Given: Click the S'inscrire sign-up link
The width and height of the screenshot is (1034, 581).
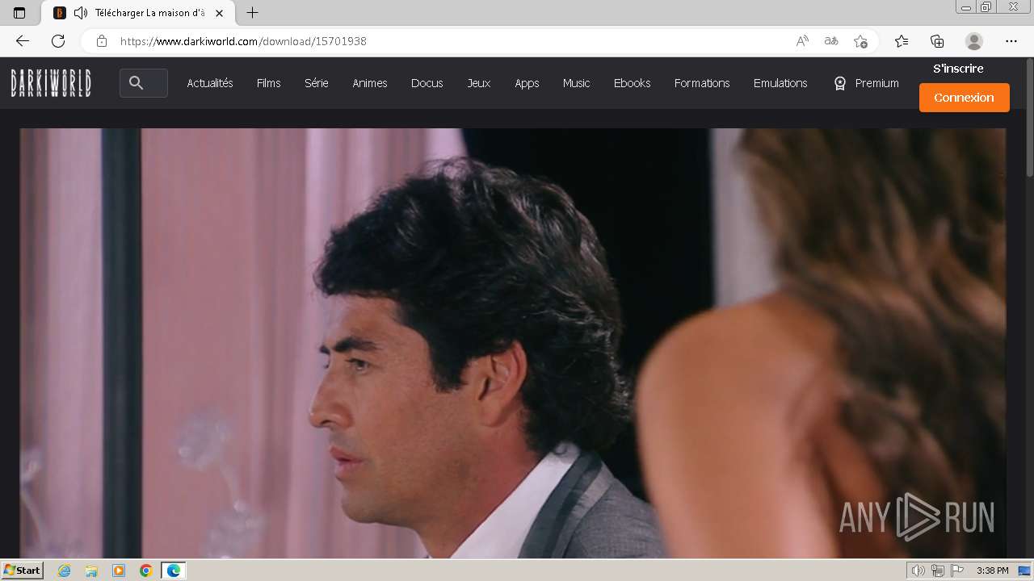Looking at the screenshot, I should coord(958,69).
